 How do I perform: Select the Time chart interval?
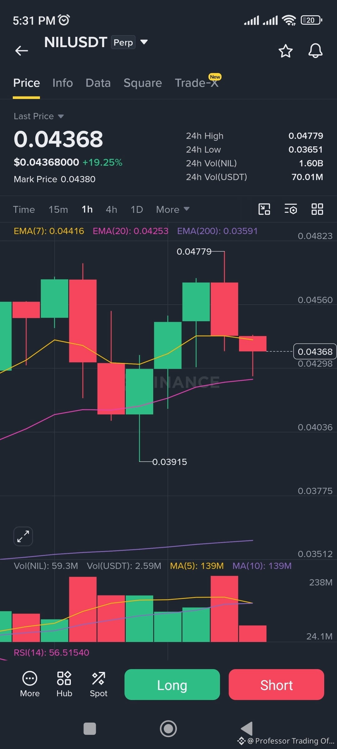coord(24,209)
